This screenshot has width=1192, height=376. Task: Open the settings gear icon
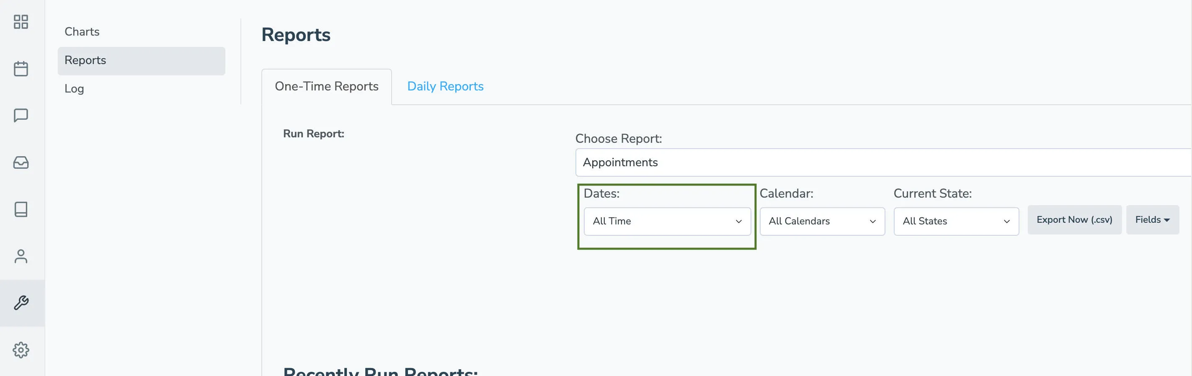(21, 350)
